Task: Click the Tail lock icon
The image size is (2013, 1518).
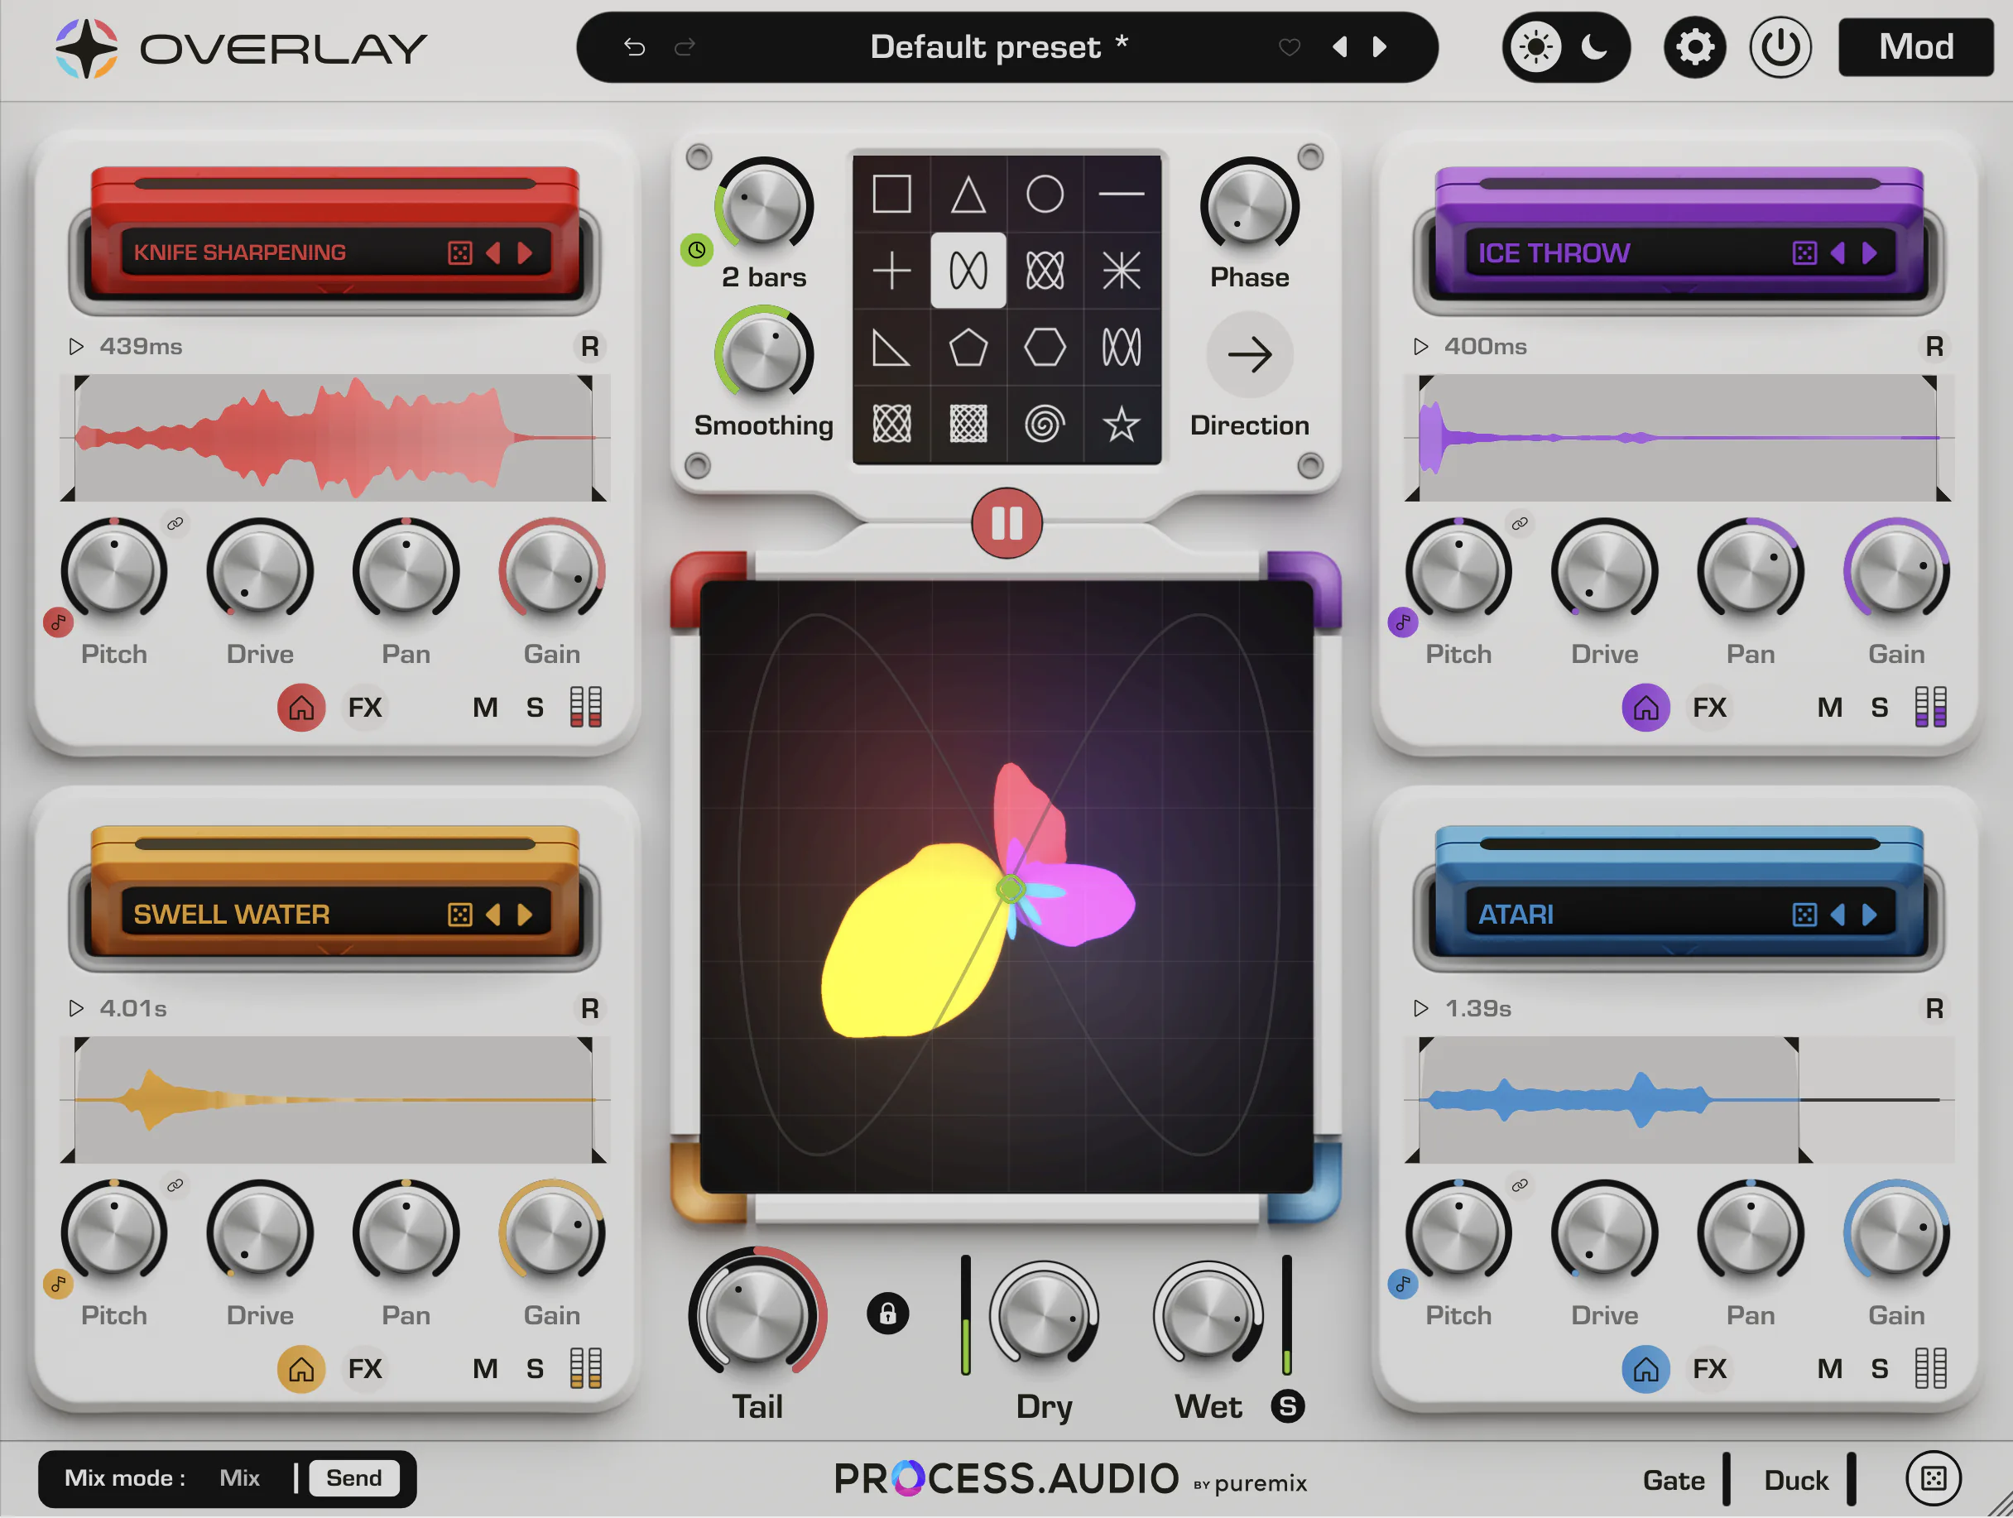Action: point(887,1314)
